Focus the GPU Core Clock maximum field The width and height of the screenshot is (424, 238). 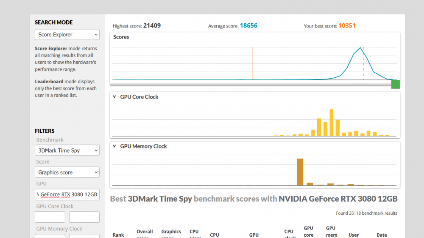coord(84,217)
